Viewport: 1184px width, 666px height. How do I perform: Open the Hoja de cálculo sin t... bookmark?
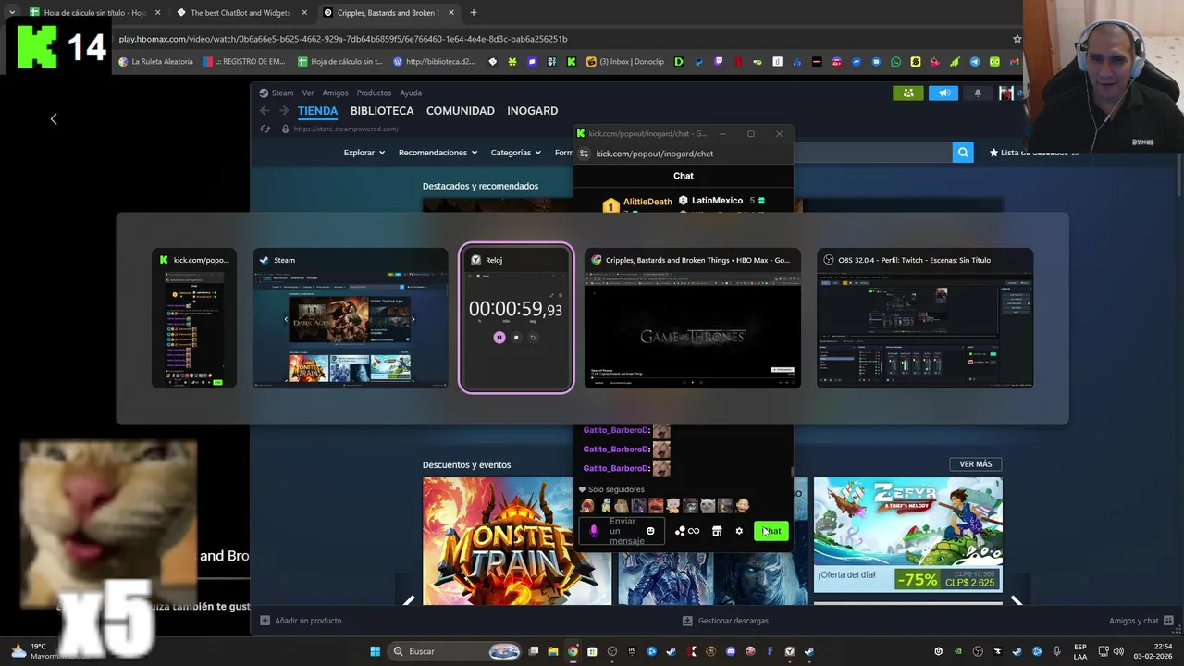(339, 62)
